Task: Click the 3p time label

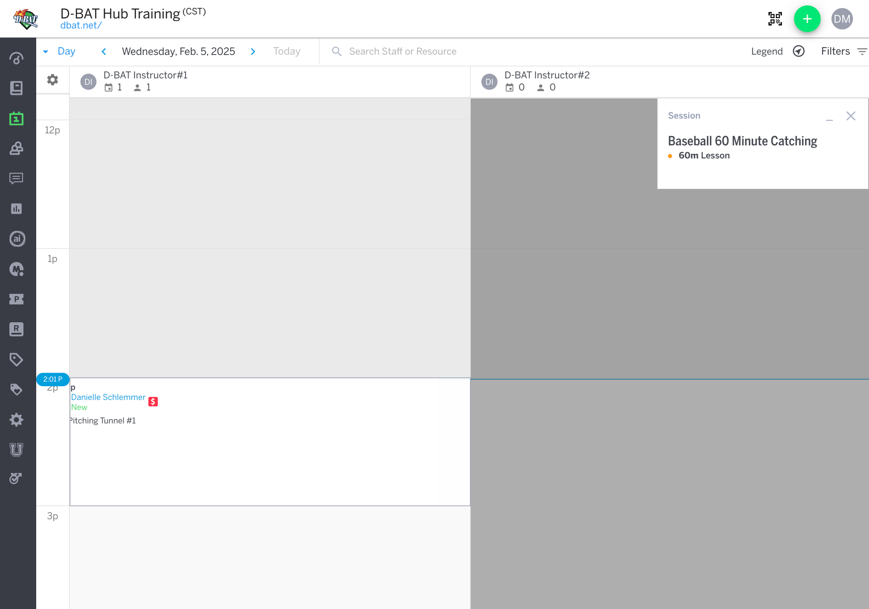Action: click(53, 516)
